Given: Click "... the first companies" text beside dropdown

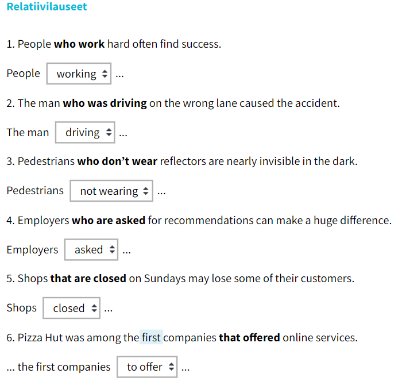Looking at the screenshot, I should click(59, 367).
